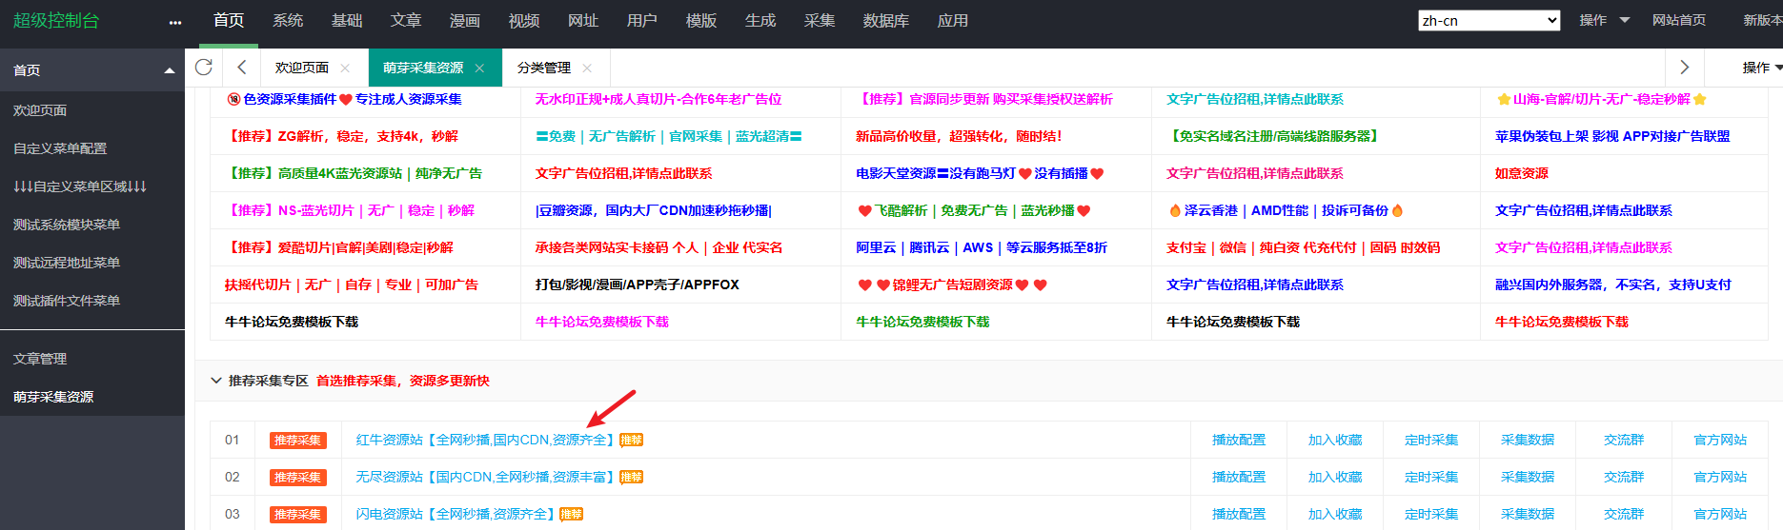The width and height of the screenshot is (1783, 530).
Task: Collapse the 推荐采集专区 section
Action: [215, 381]
